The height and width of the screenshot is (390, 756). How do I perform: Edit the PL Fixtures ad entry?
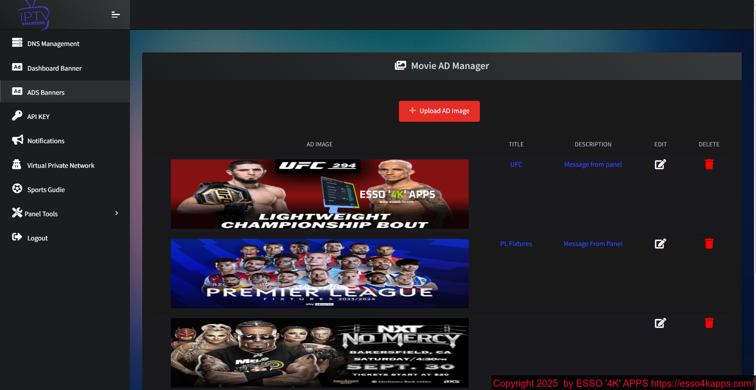coord(660,244)
